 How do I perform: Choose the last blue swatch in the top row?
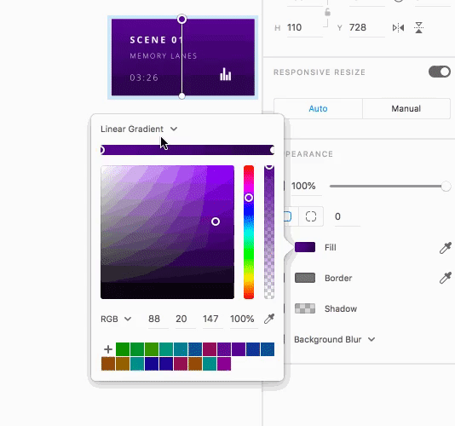click(x=268, y=349)
